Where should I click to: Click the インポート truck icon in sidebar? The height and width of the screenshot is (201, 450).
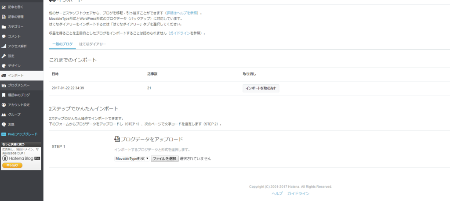point(4,75)
